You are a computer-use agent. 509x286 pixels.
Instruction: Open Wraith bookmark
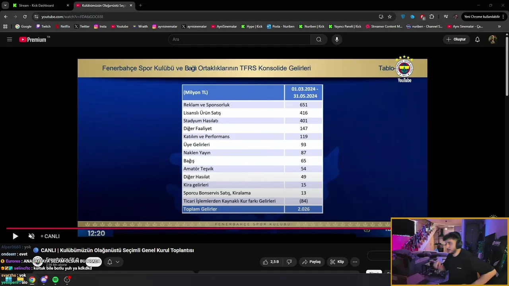tap(140, 27)
